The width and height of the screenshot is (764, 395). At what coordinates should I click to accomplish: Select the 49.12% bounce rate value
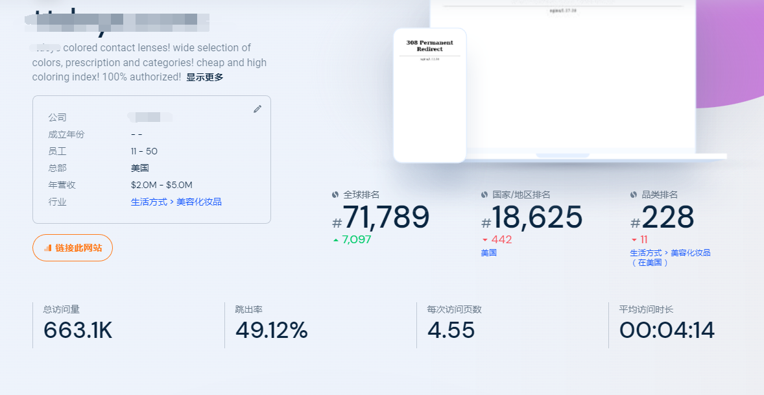tap(272, 331)
